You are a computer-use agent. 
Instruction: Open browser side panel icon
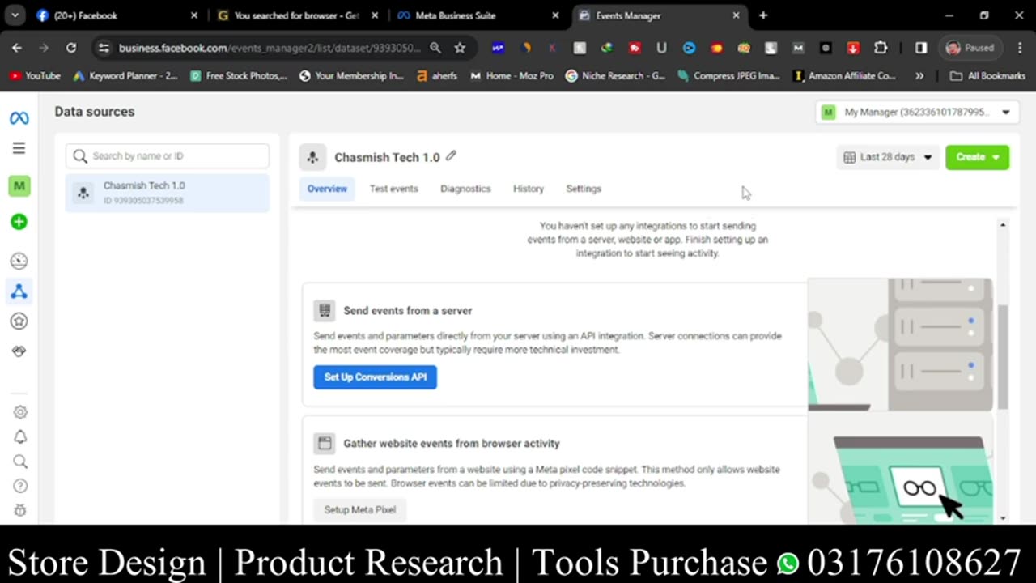click(x=921, y=48)
